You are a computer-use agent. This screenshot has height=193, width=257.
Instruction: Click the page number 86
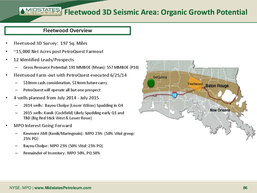coord(245,188)
